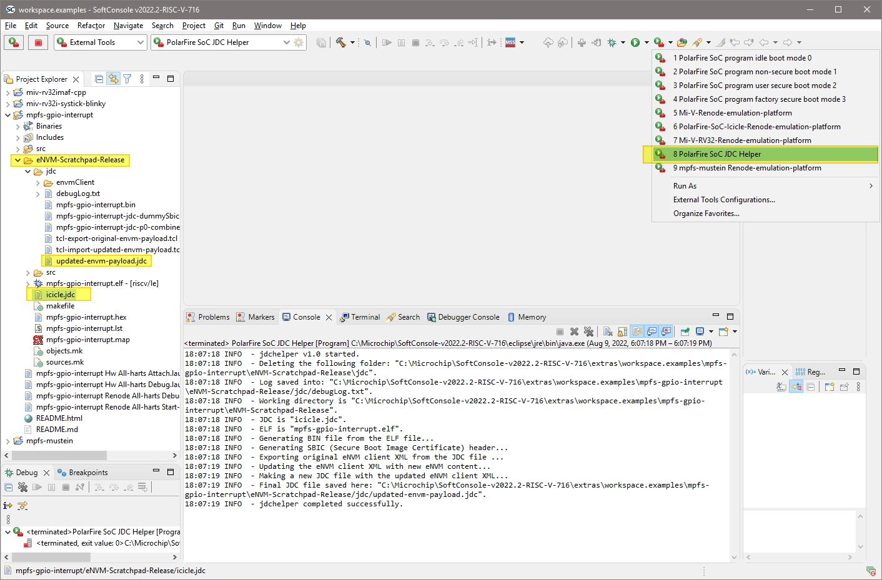882x580 pixels.
Task: Select mpfs-gpio-interrupt.hex file
Action: tap(86, 317)
